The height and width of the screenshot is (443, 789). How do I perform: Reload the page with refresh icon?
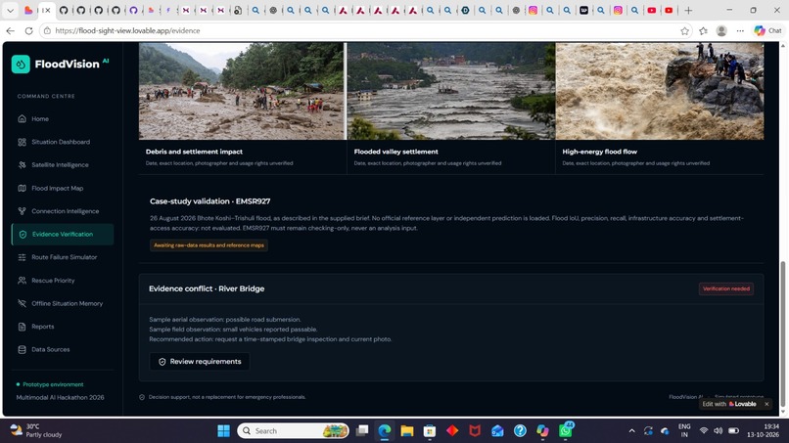pyautogui.click(x=28, y=30)
